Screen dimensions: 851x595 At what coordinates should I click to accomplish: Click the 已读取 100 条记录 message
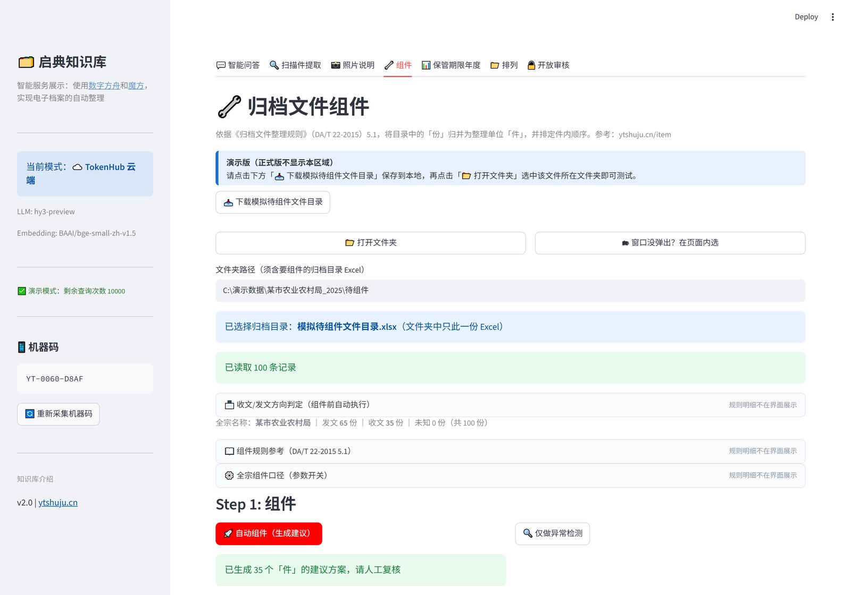tap(511, 368)
